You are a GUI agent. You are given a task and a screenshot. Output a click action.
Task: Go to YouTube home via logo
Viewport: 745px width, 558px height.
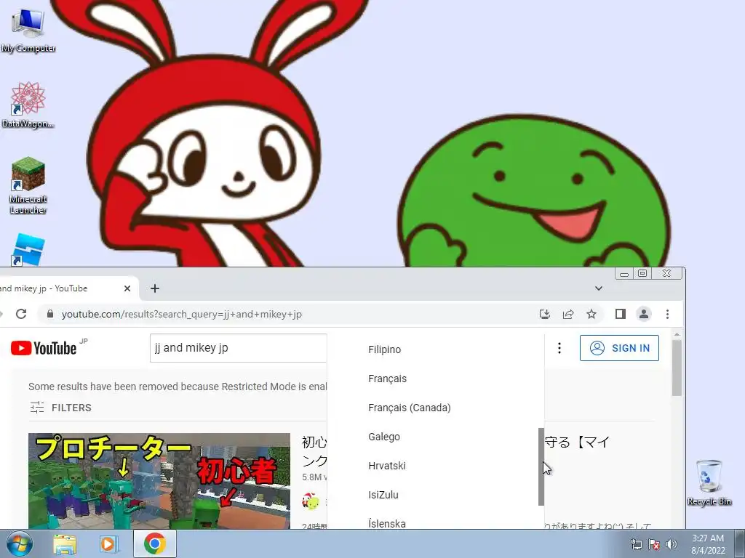(44, 348)
